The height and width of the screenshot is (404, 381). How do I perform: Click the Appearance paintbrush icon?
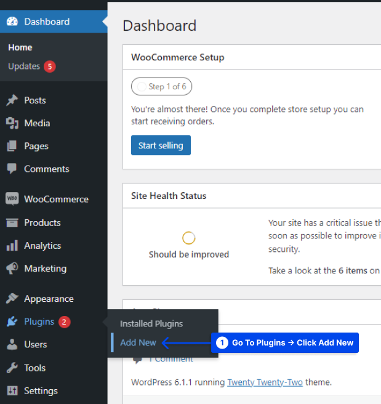(x=12, y=299)
